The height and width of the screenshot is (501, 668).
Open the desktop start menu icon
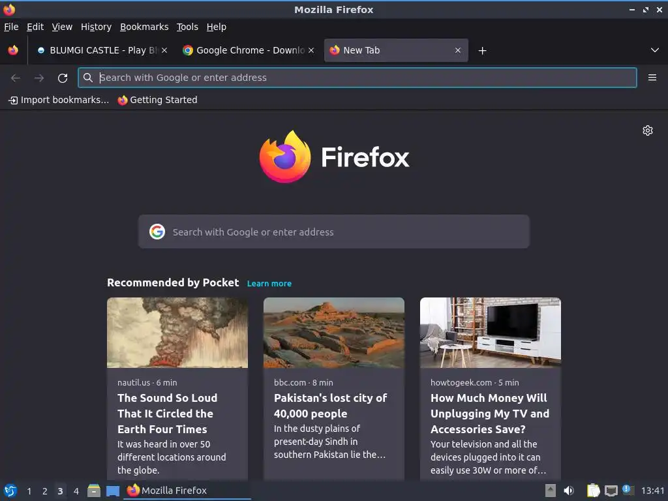pos(10,491)
